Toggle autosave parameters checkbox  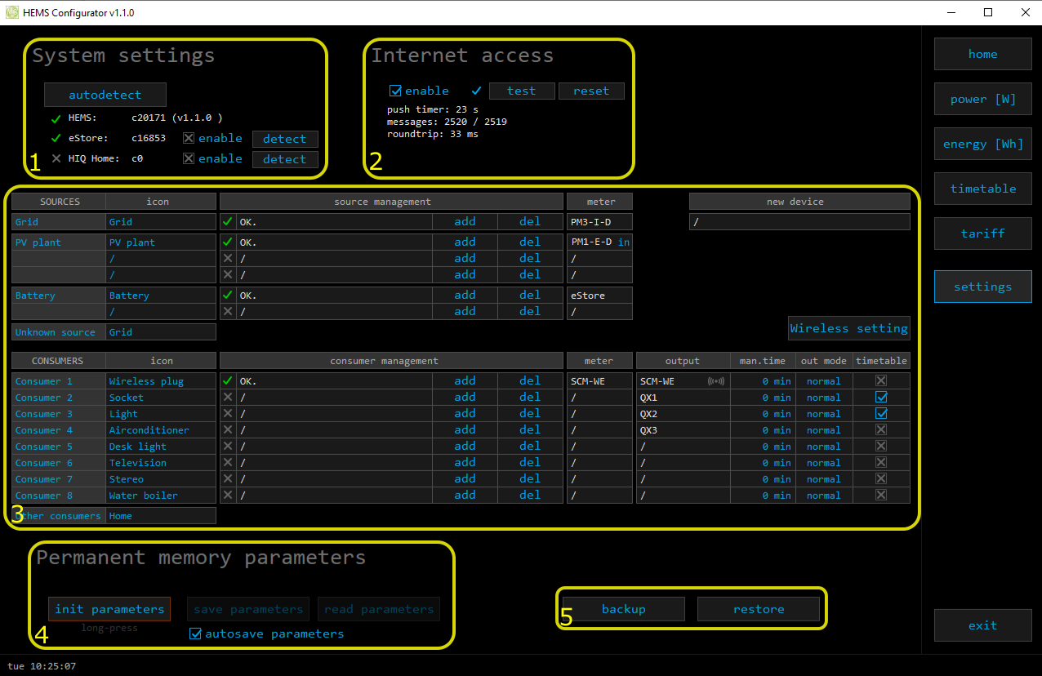click(195, 634)
